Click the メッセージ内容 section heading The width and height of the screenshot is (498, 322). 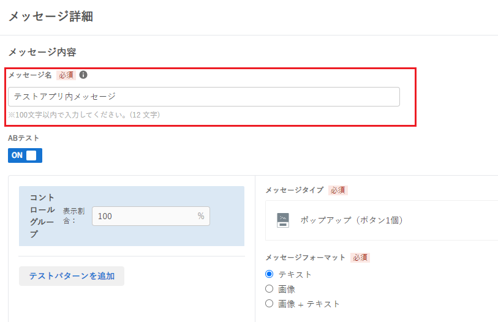(x=42, y=52)
